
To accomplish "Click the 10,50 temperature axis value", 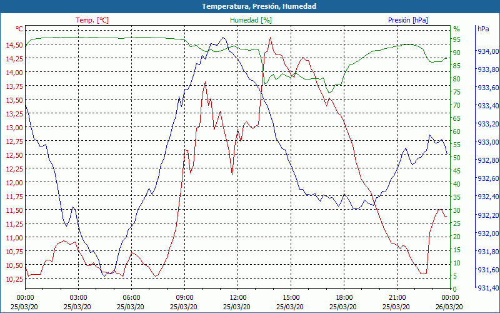I will tap(14, 265).
